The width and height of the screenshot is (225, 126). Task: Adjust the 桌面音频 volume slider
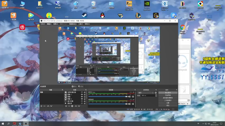point(108,104)
